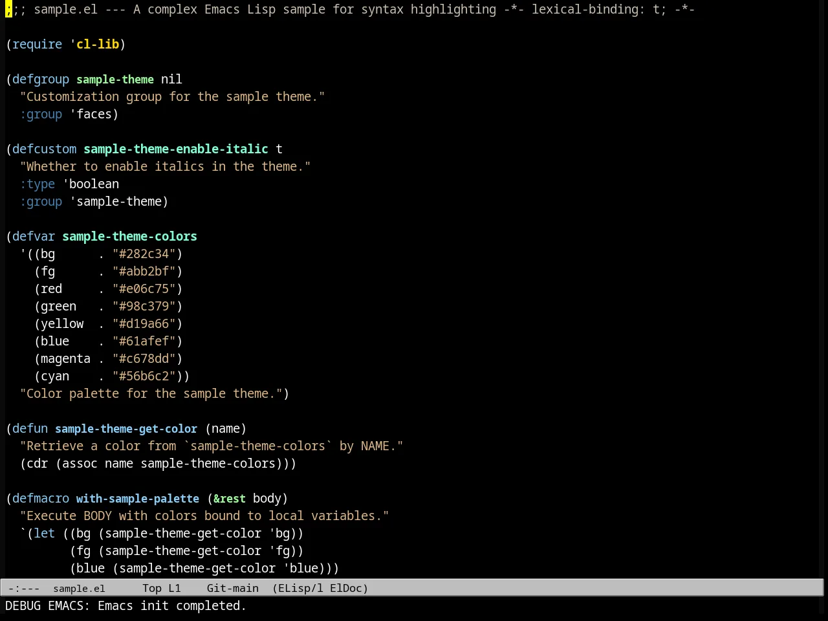Click the 'green' key in the color alist

[x=58, y=306]
